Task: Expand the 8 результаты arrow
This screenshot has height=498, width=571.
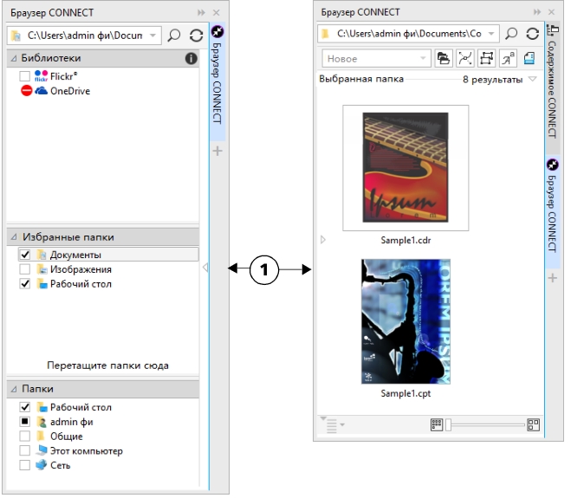Action: 533,80
